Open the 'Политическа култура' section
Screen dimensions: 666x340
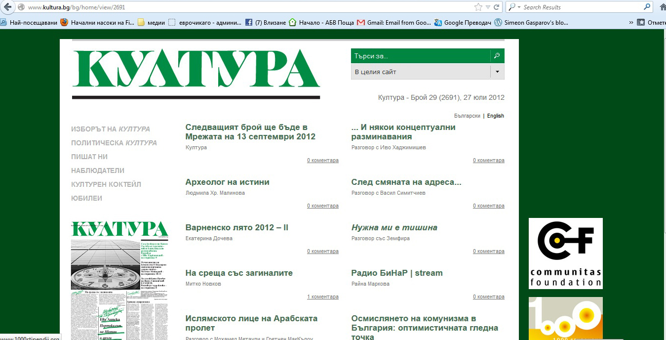[x=114, y=143]
